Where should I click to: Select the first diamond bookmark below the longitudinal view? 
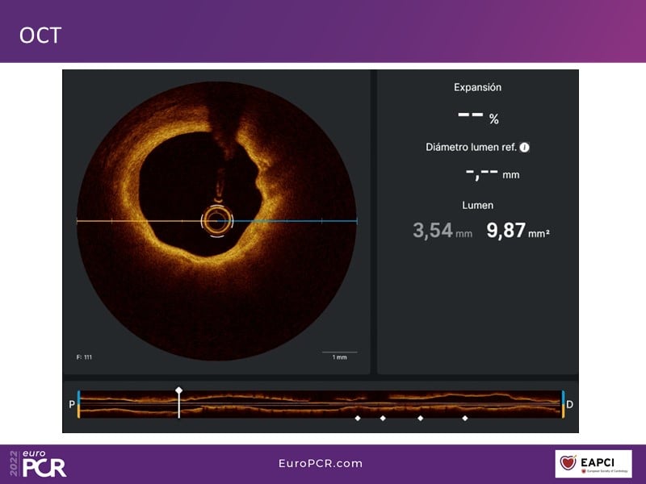coord(358,419)
